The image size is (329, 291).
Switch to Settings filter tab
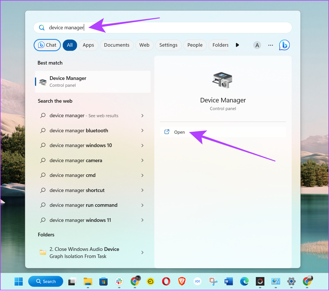click(168, 45)
